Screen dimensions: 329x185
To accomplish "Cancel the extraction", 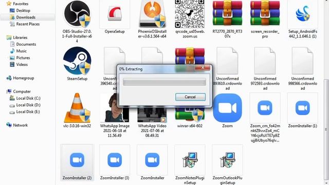I will click(x=190, y=97).
